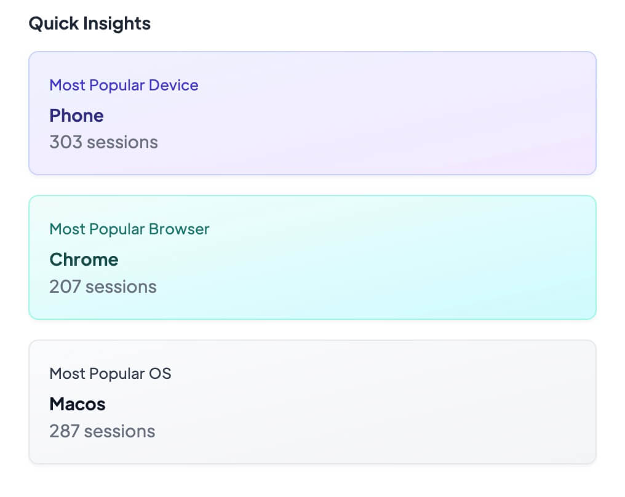625x497 pixels.
Task: Click the word sessions beside 207
Action: click(x=121, y=287)
